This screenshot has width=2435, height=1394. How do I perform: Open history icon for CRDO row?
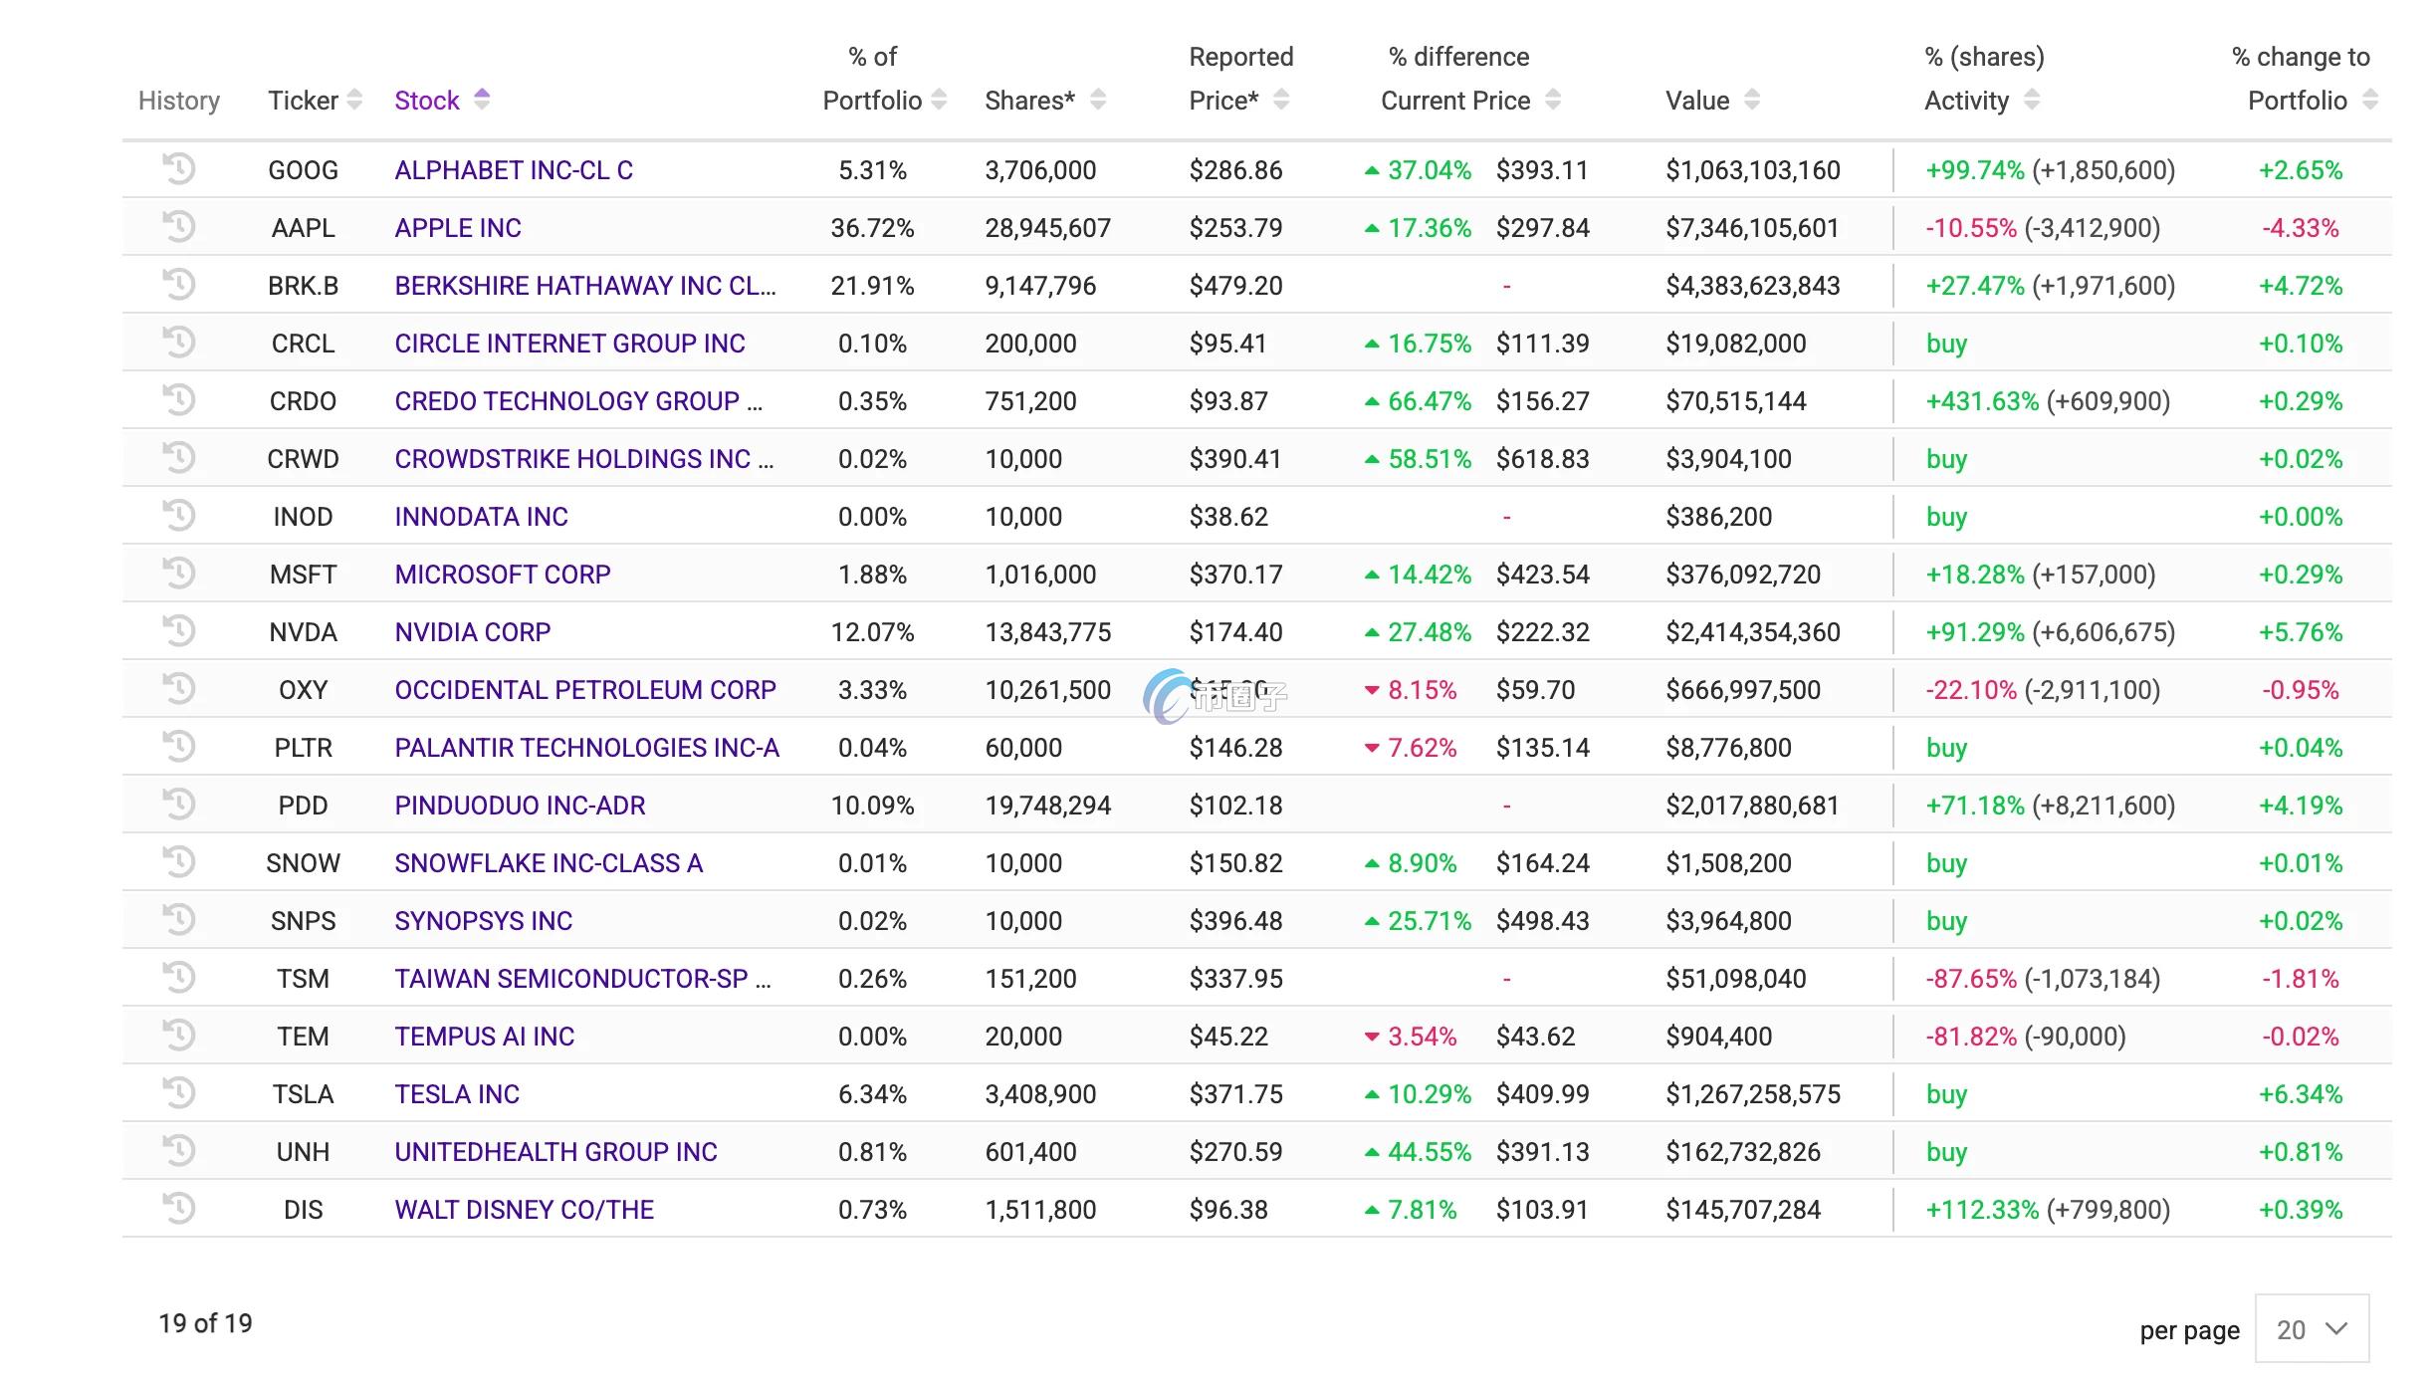(x=178, y=399)
